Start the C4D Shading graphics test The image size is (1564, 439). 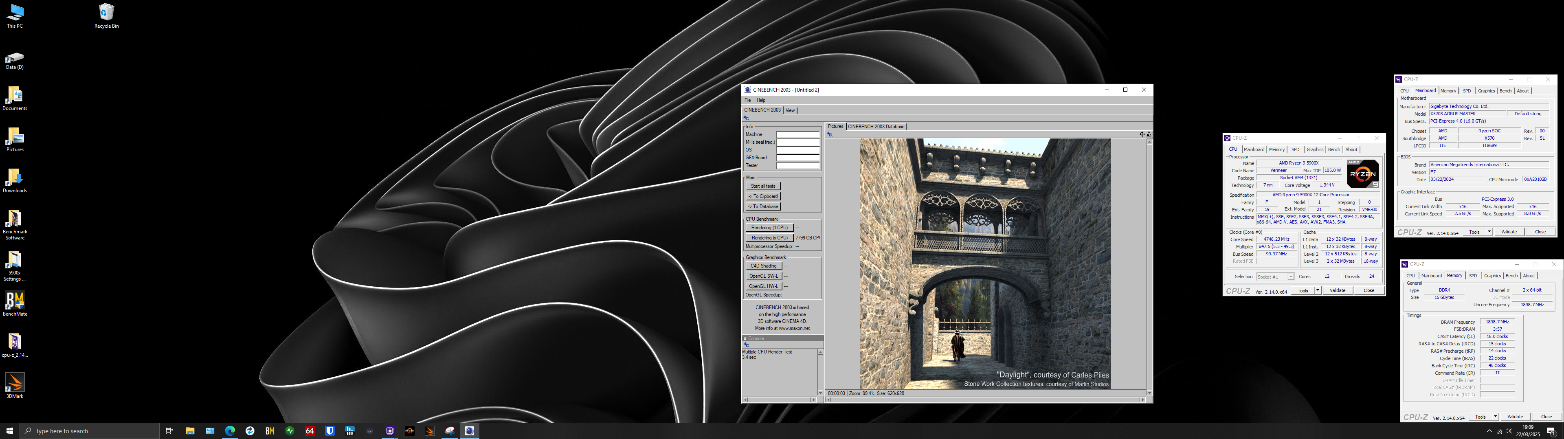pos(763,266)
